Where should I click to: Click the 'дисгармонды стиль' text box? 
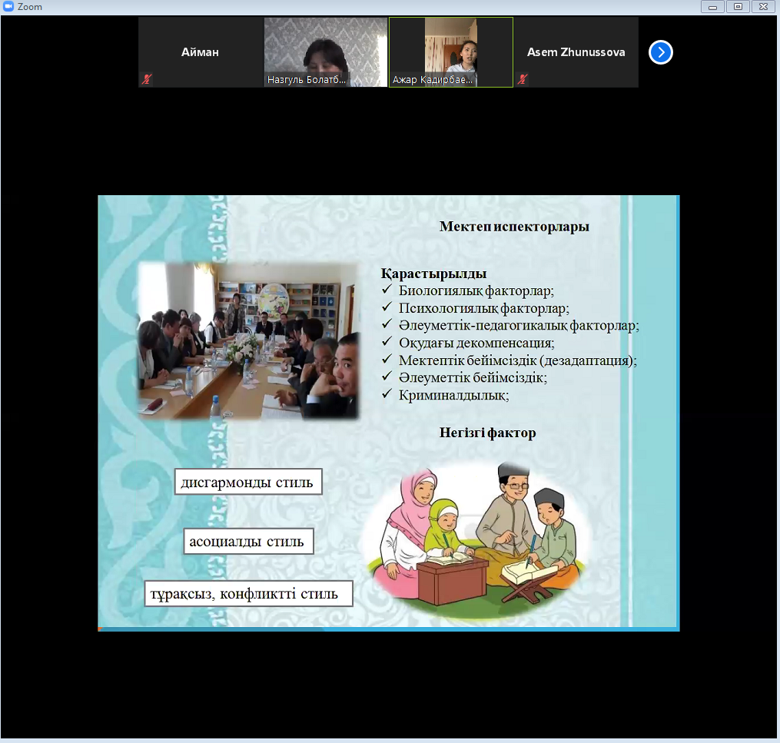coord(247,483)
